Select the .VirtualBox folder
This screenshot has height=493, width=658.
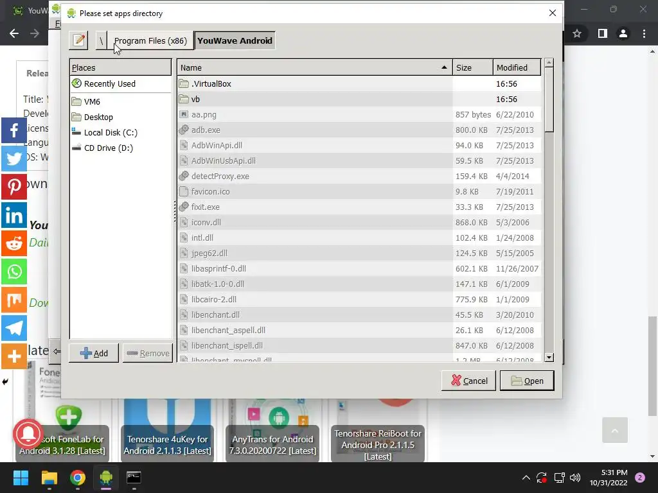pos(359,83)
